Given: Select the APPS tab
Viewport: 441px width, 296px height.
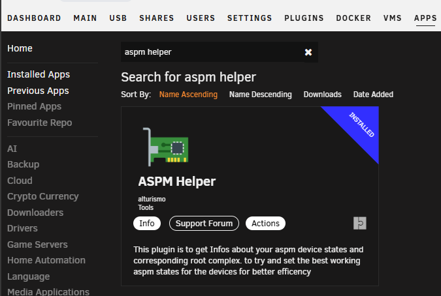Looking at the screenshot, I should tap(425, 18).
